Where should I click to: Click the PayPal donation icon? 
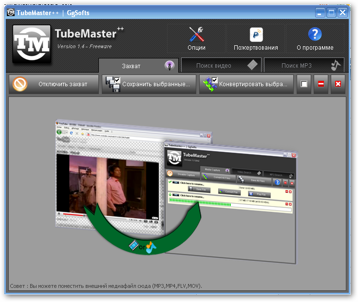point(256,35)
